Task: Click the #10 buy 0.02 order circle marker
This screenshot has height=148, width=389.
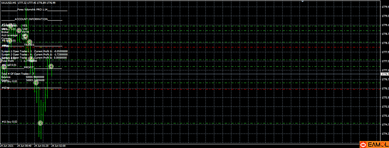Action: click(x=36, y=83)
